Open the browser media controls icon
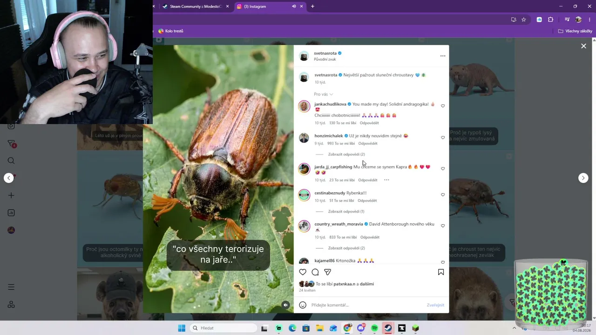 [567, 20]
